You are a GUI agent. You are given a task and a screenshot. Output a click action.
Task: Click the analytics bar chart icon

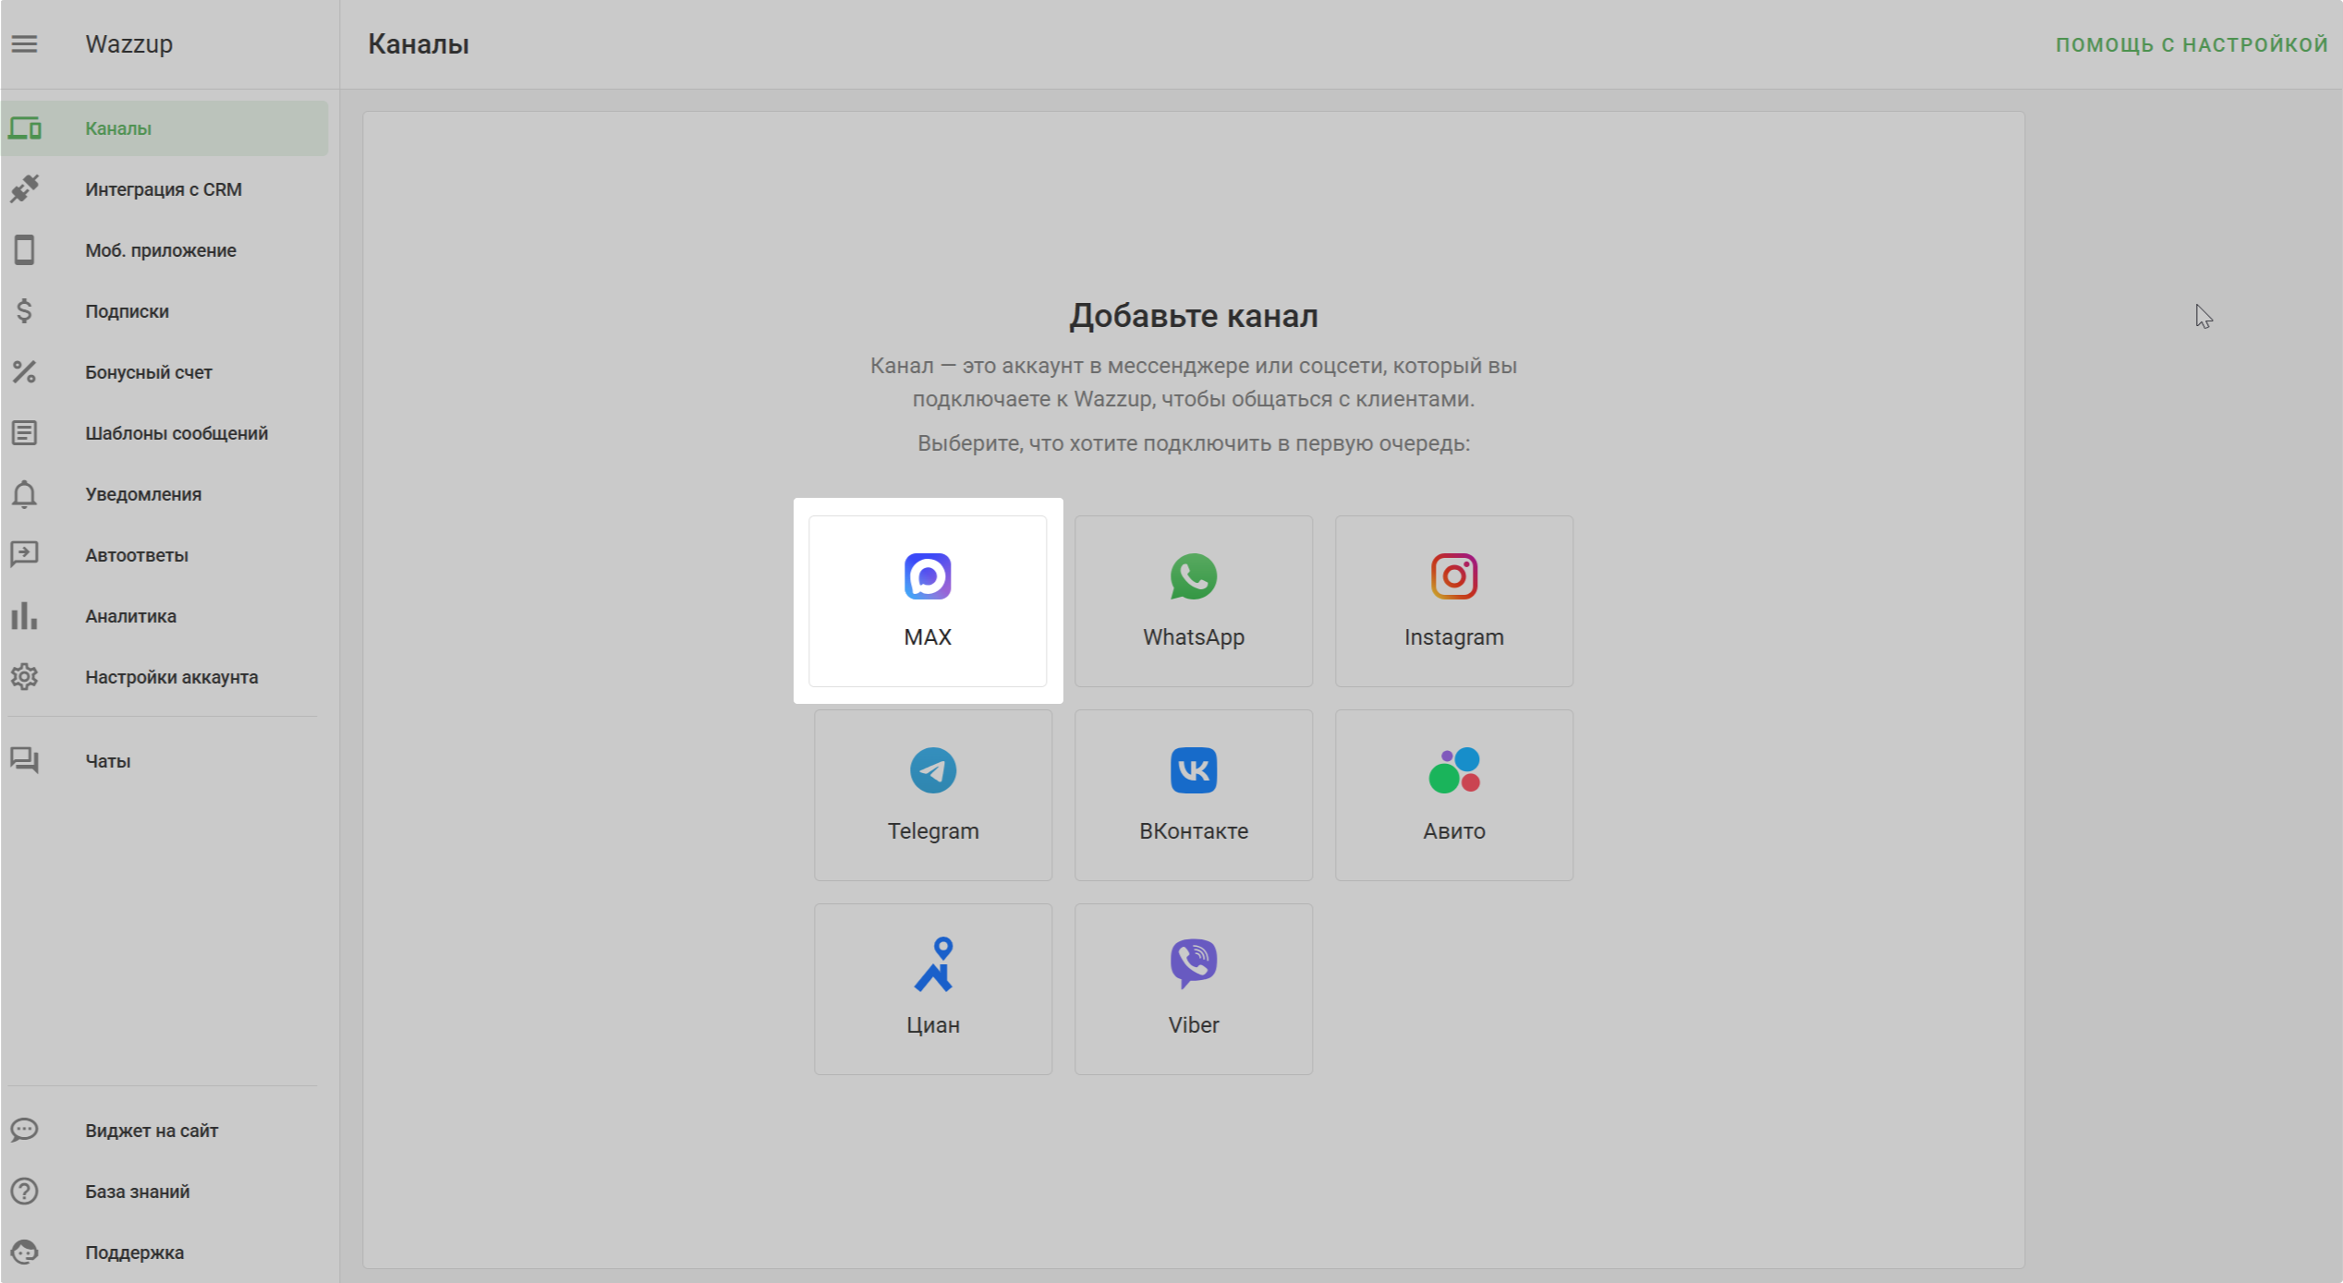(x=25, y=616)
